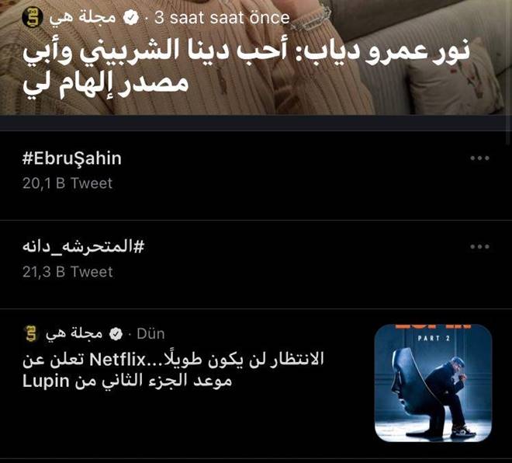This screenshot has width=512, height=463.
Task: Open the Netflix Lupin announcement text
Action: point(173,370)
